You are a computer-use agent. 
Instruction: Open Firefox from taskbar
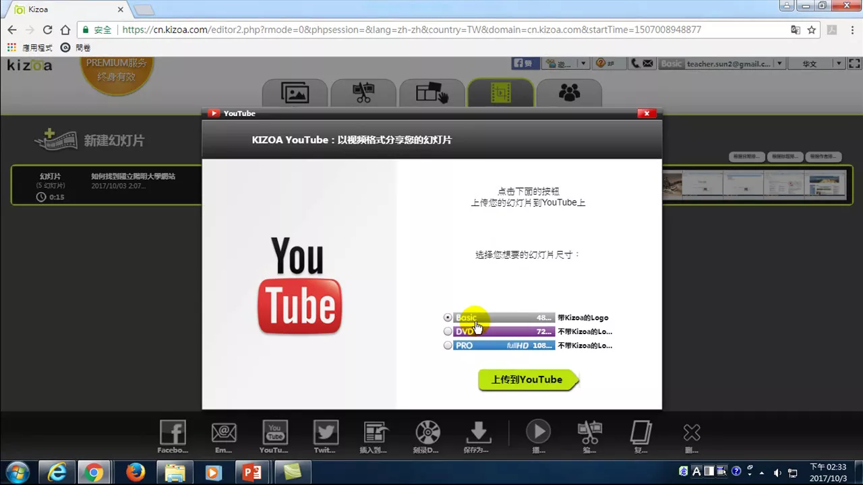point(135,473)
